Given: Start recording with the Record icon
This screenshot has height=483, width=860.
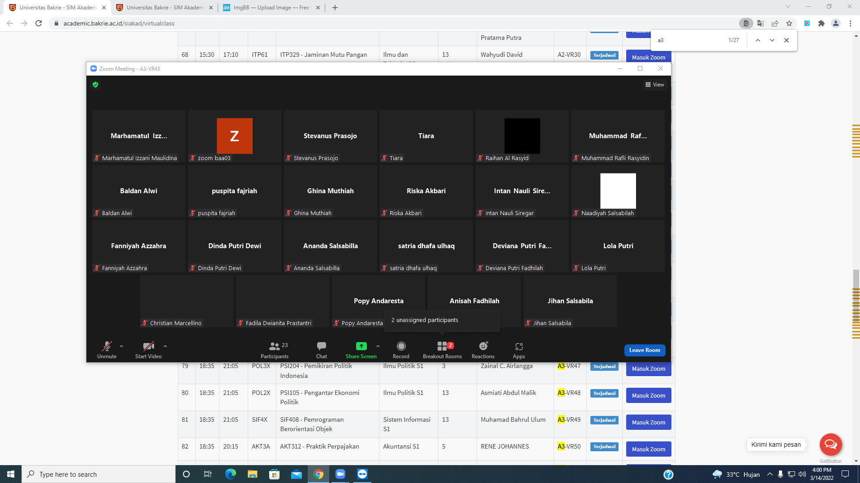Looking at the screenshot, I should click(401, 346).
